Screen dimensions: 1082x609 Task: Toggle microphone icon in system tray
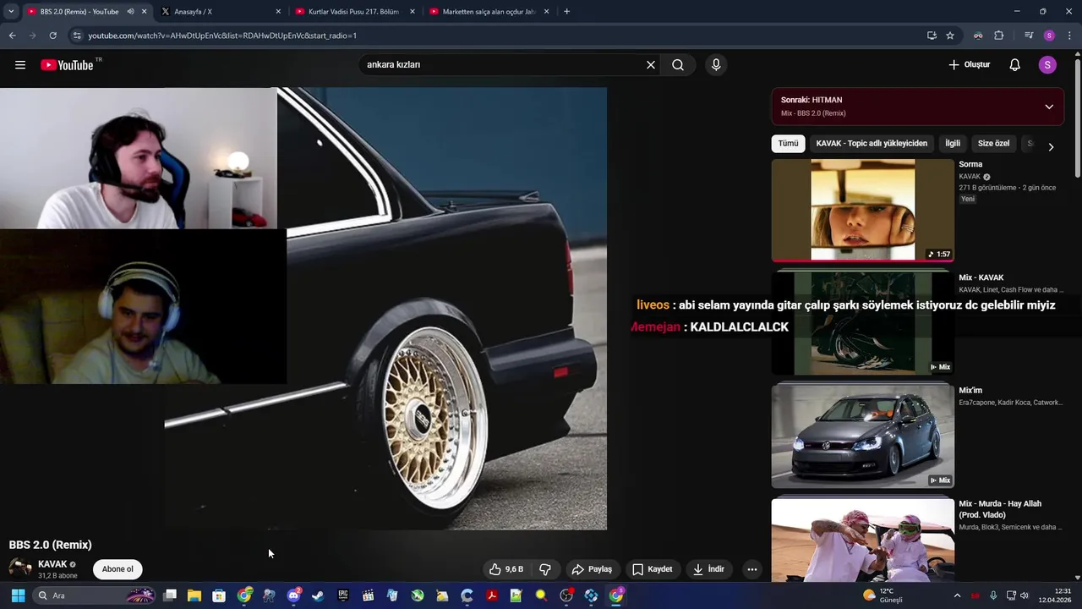tap(993, 595)
